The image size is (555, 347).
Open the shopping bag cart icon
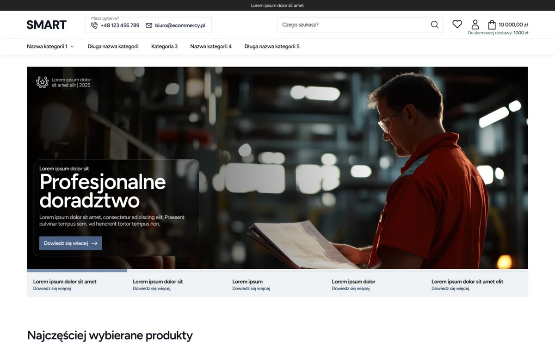click(492, 25)
